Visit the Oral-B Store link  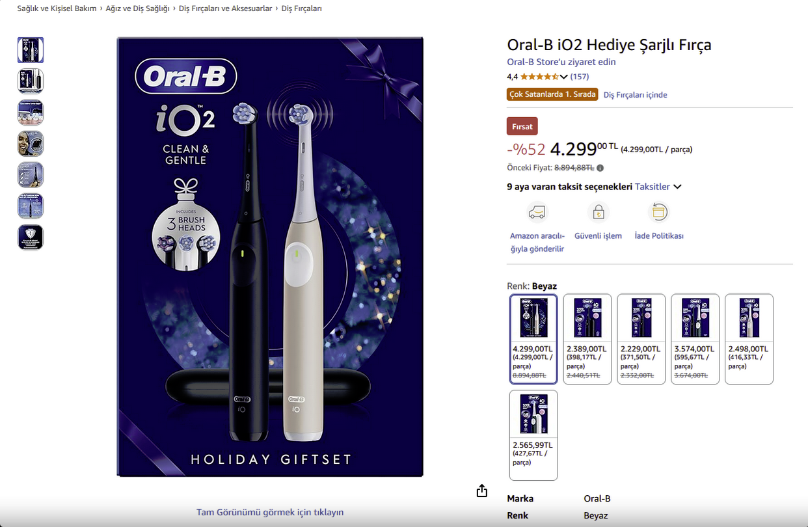pos(561,62)
